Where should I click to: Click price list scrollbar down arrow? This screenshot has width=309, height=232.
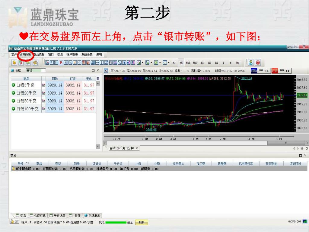click(x=98, y=147)
